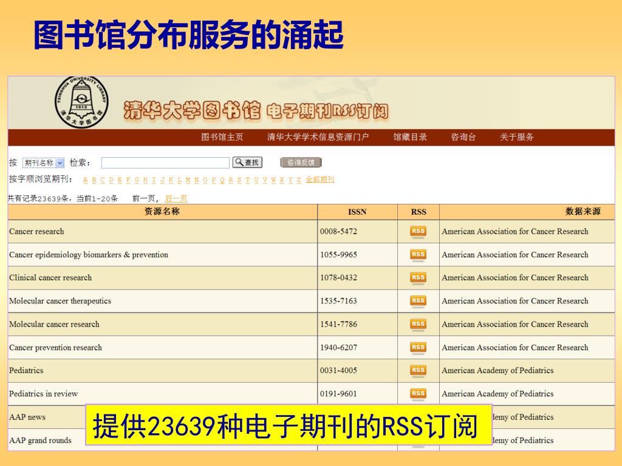Open RSS feed for Clinical cancer research

pyautogui.click(x=418, y=278)
